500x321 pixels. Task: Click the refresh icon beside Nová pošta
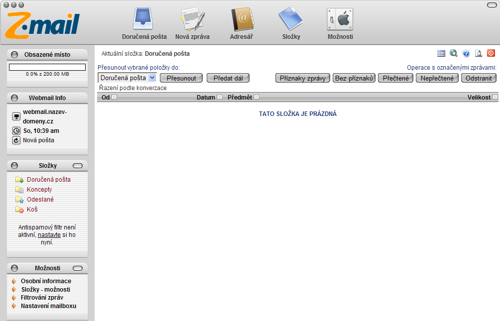click(16, 140)
